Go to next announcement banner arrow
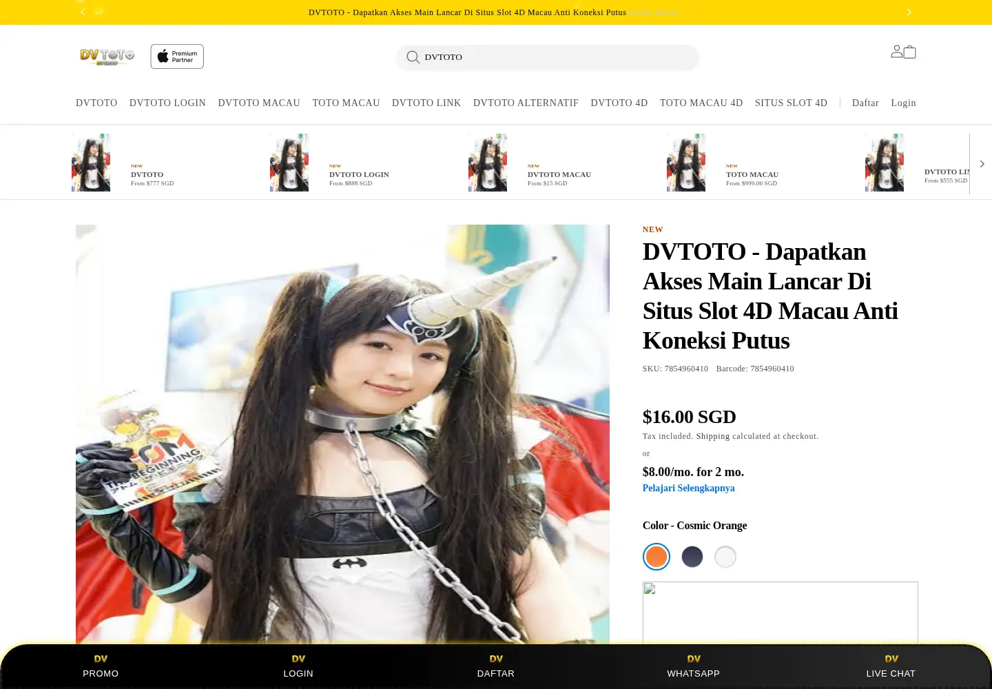Viewport: 992px width, 689px height. 909,12
